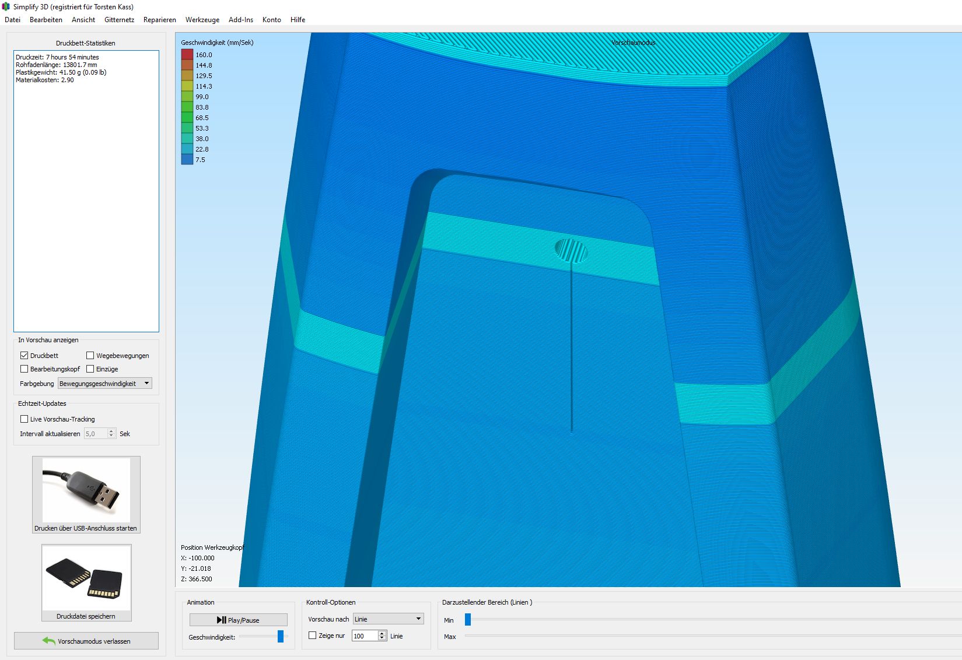Click the red 160.0 speed legend swatch
962x660 pixels.
click(x=187, y=54)
